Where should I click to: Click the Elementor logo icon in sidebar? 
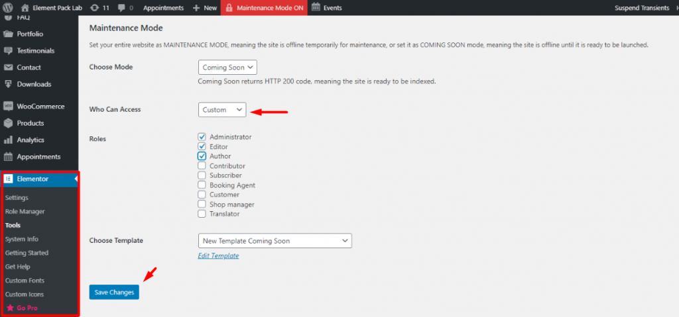8,179
